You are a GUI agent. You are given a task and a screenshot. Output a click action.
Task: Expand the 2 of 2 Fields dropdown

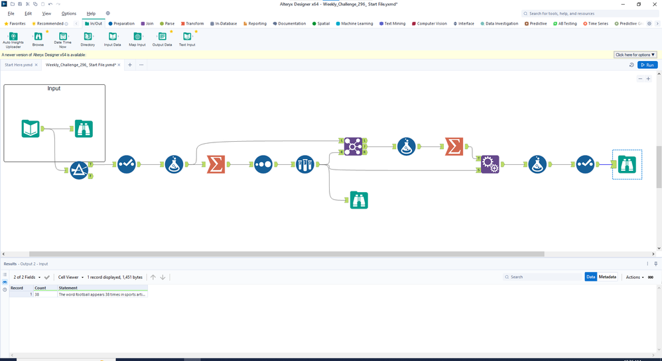tap(27, 277)
